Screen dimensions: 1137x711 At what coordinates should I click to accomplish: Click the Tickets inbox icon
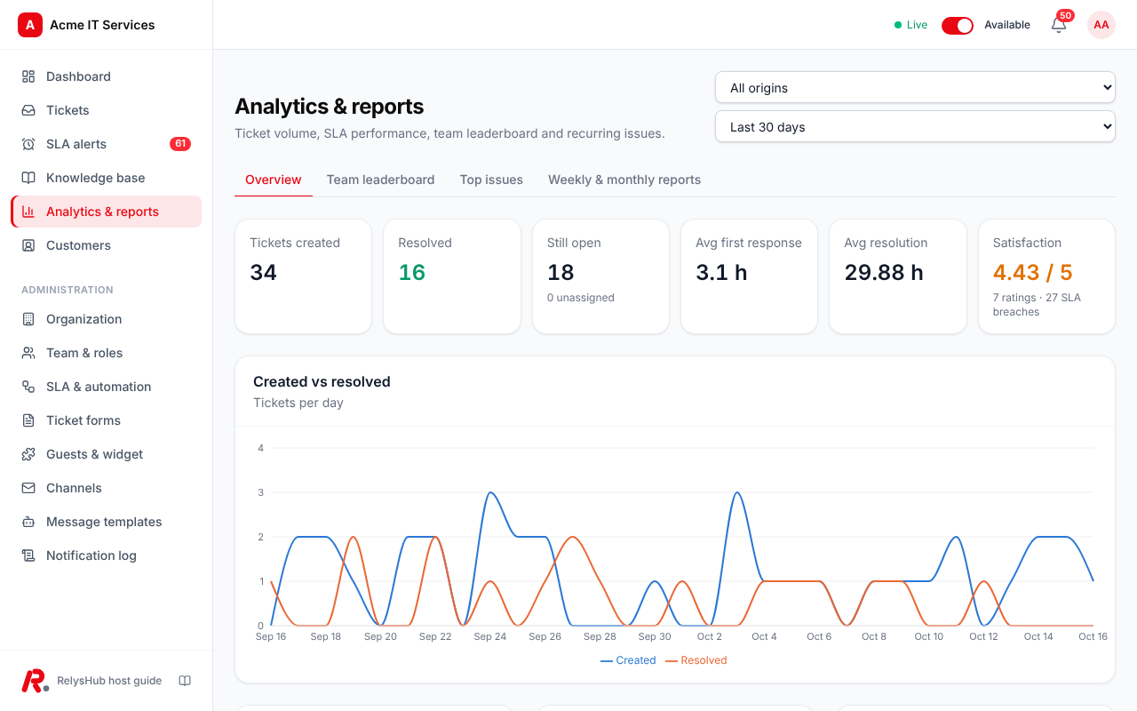[x=28, y=110]
